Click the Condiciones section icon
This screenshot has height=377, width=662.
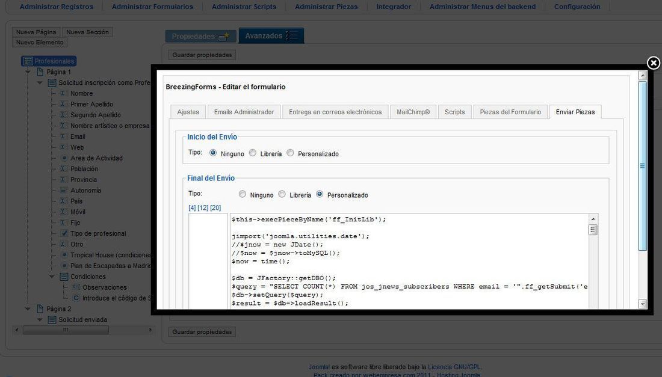pyautogui.click(x=64, y=277)
